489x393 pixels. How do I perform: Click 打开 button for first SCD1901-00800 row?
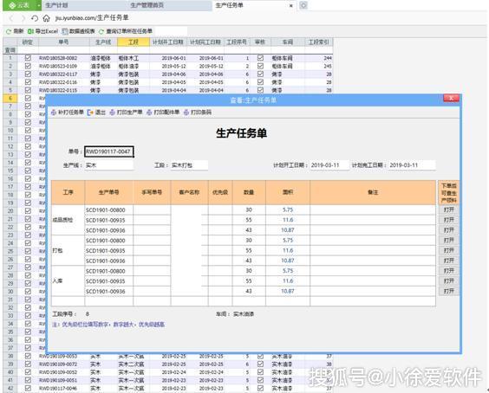pyautogui.click(x=449, y=209)
